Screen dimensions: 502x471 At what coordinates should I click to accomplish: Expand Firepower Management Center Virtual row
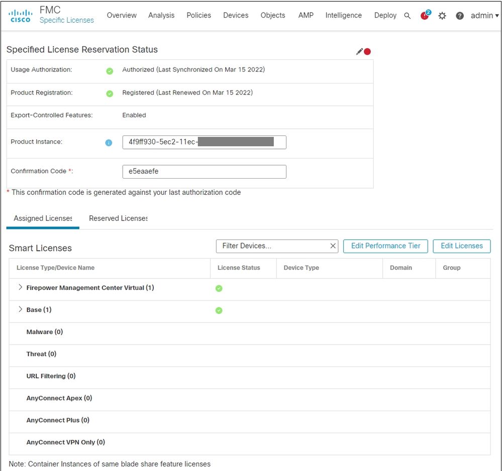pos(20,287)
